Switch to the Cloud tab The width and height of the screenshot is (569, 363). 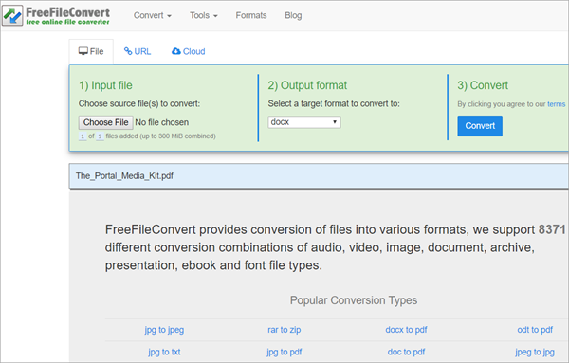[189, 51]
